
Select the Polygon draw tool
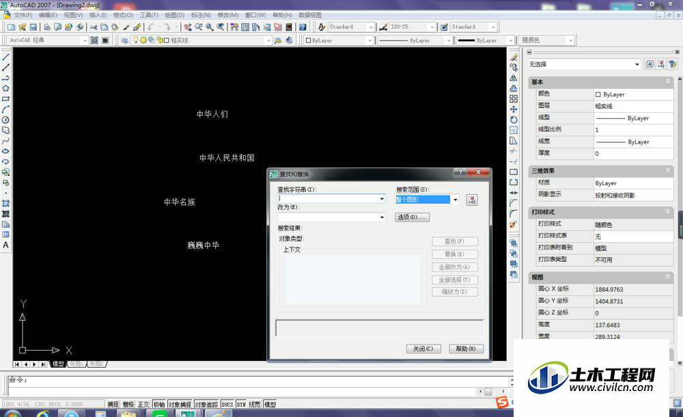click(x=5, y=89)
